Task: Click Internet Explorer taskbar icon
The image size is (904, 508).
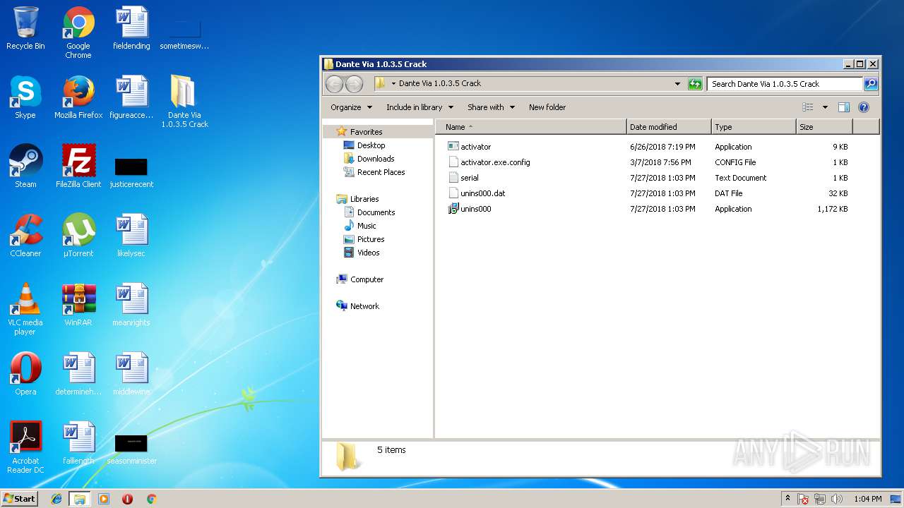Action: (56, 499)
